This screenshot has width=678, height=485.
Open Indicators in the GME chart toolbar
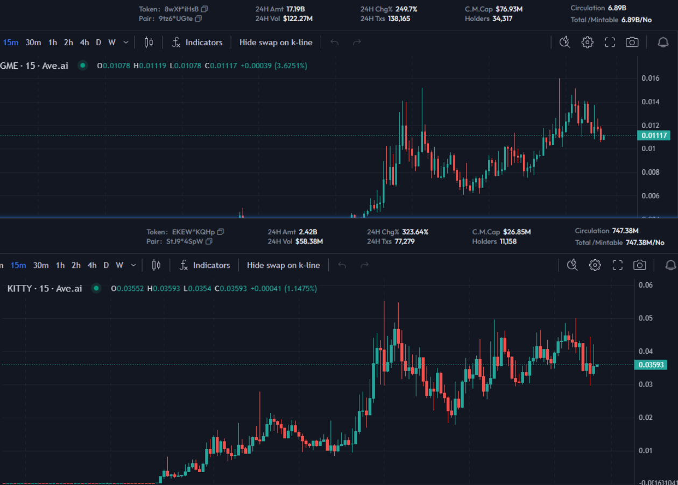tap(197, 42)
